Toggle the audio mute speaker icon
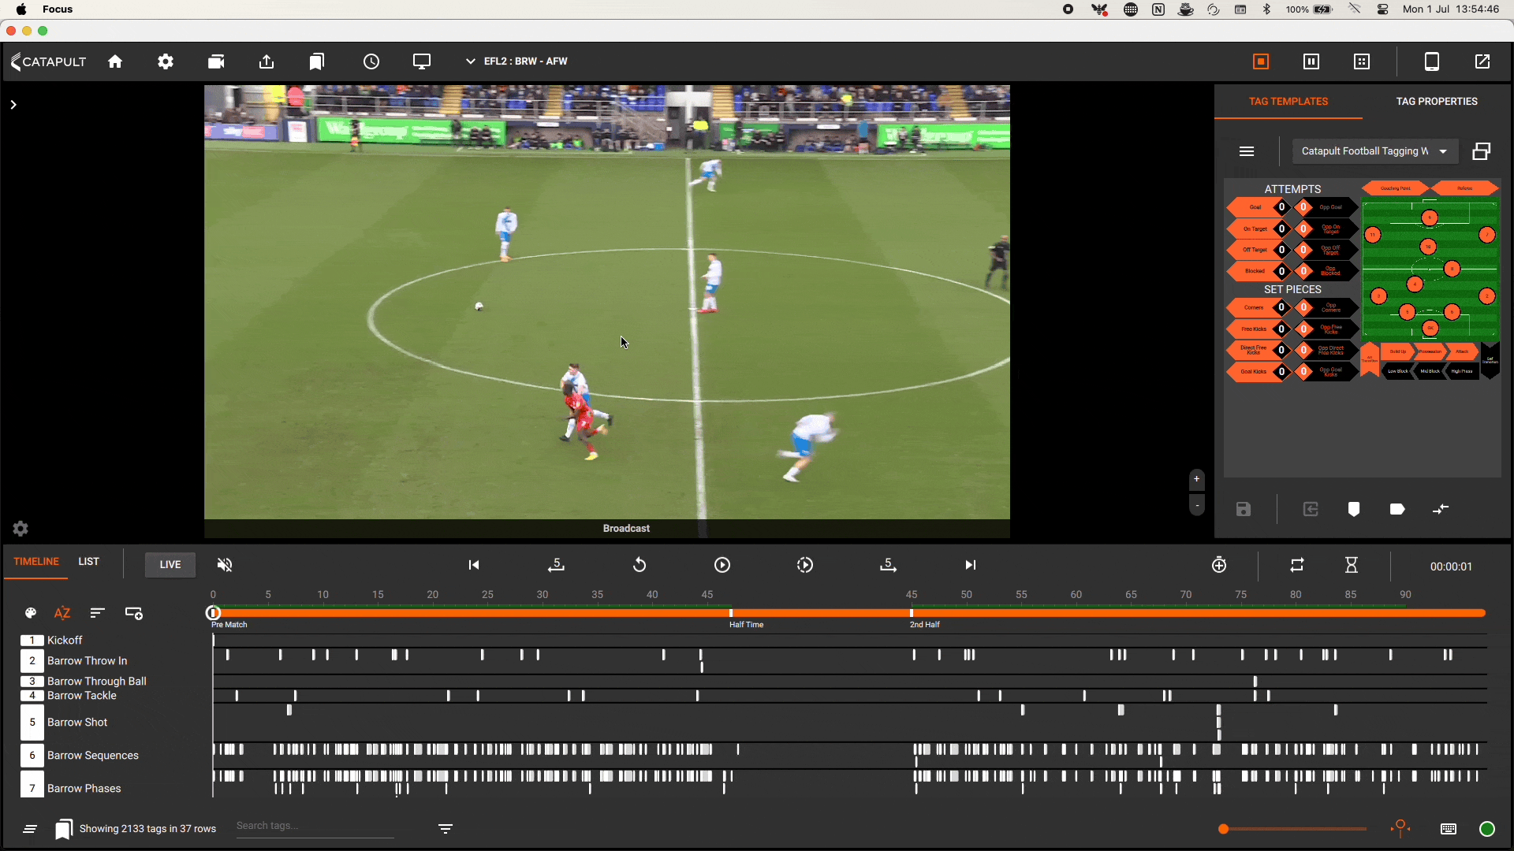This screenshot has height=851, width=1514. (225, 564)
